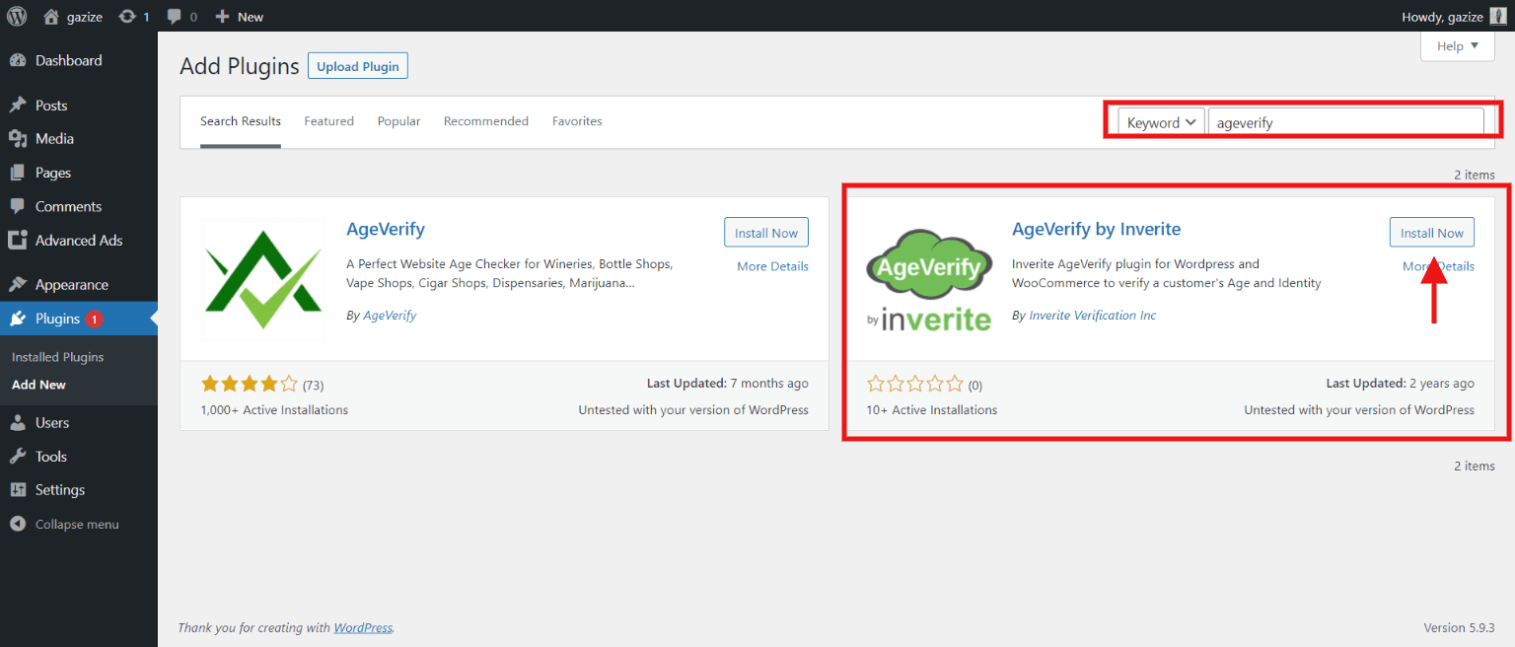Click the Plugins update count badge
The image size is (1515, 647).
click(94, 319)
